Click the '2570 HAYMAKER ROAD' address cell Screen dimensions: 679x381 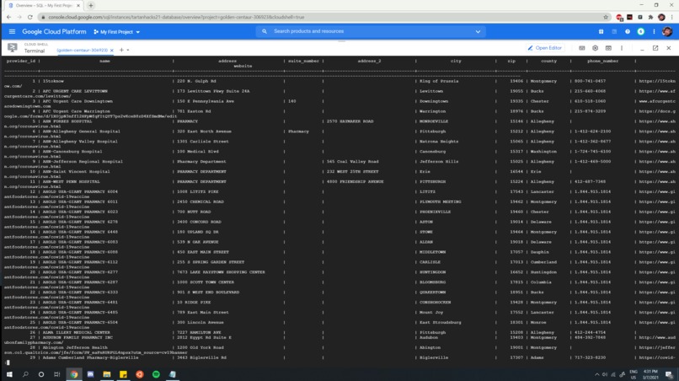coord(350,121)
